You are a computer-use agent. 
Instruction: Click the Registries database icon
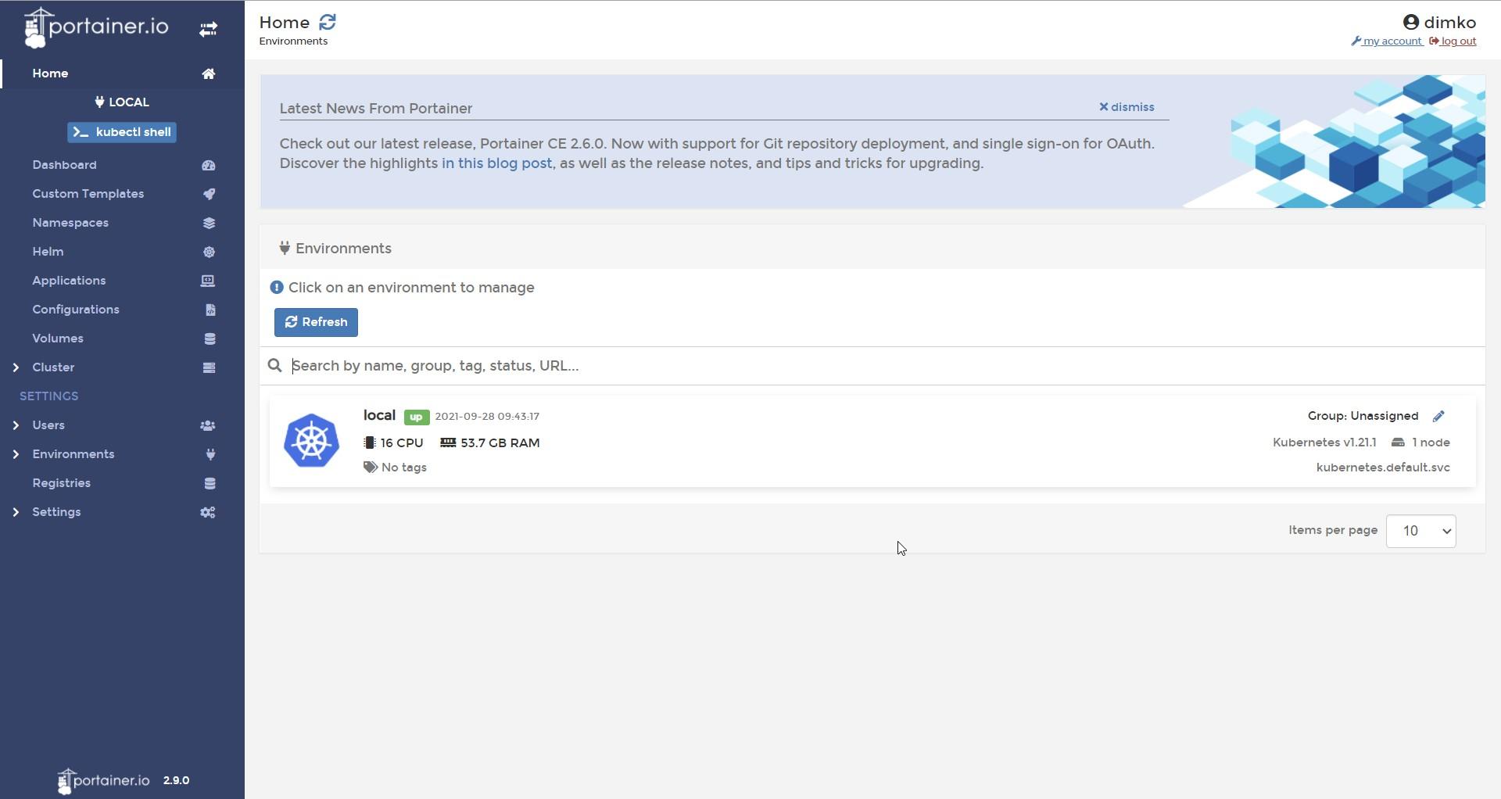pyautogui.click(x=210, y=483)
